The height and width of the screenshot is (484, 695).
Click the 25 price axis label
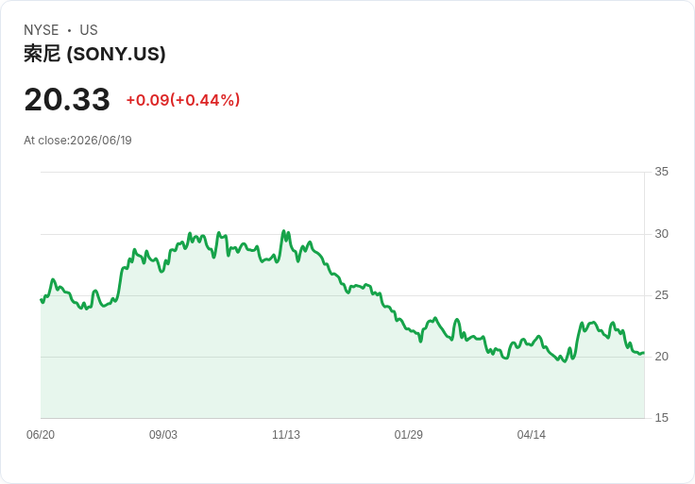point(661,295)
